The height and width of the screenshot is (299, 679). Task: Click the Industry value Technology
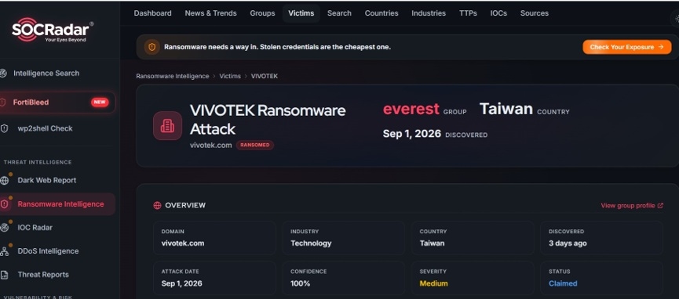311,243
